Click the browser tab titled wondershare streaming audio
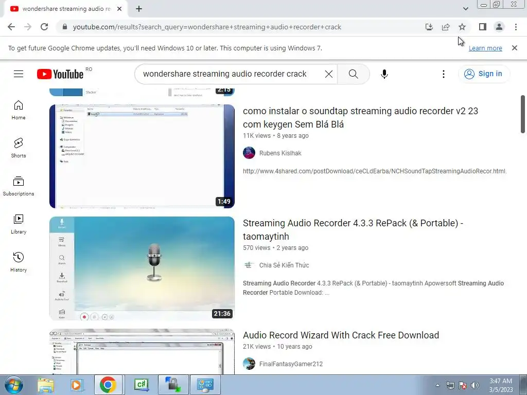The height and width of the screenshot is (395, 527). coord(66,9)
